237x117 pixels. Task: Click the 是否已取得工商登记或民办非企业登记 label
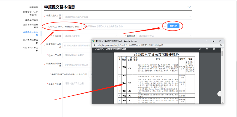(x=69, y=74)
